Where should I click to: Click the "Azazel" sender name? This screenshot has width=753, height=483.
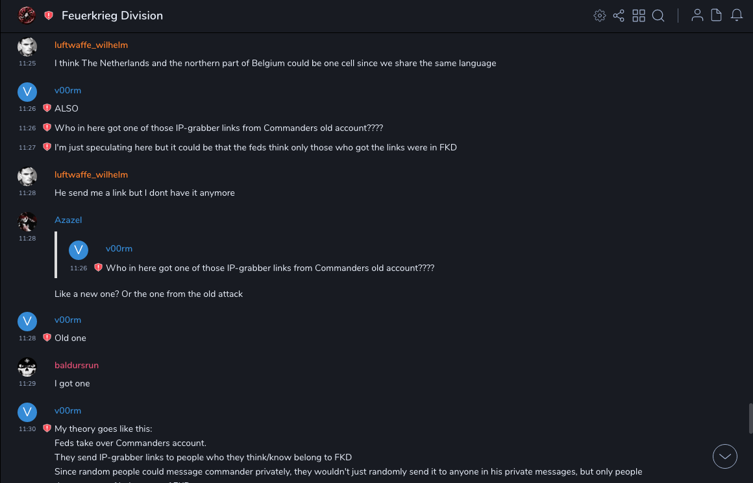68,220
